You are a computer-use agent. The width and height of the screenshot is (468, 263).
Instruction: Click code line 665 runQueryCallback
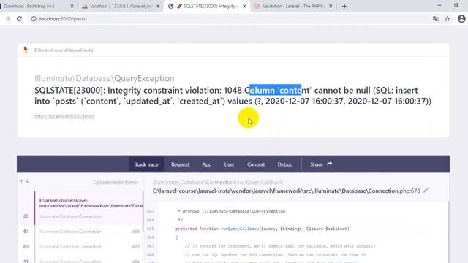(x=262, y=229)
